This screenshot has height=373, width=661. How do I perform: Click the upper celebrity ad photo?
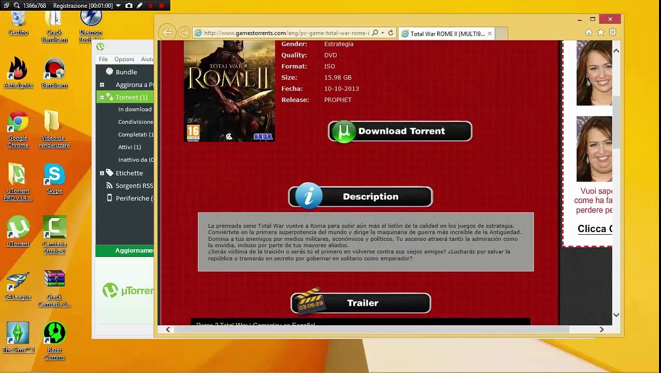[594, 73]
